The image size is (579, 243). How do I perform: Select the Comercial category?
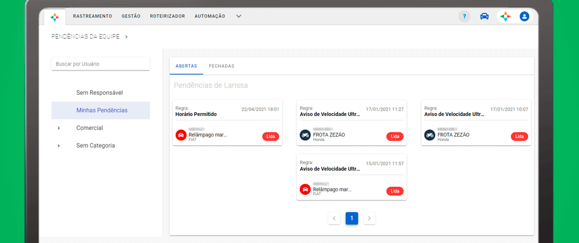click(x=90, y=128)
